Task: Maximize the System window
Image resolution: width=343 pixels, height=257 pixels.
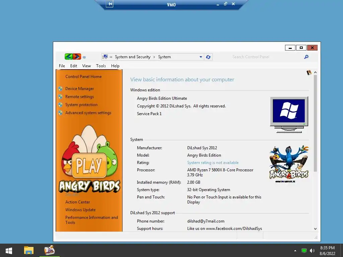Action: (x=301, y=48)
